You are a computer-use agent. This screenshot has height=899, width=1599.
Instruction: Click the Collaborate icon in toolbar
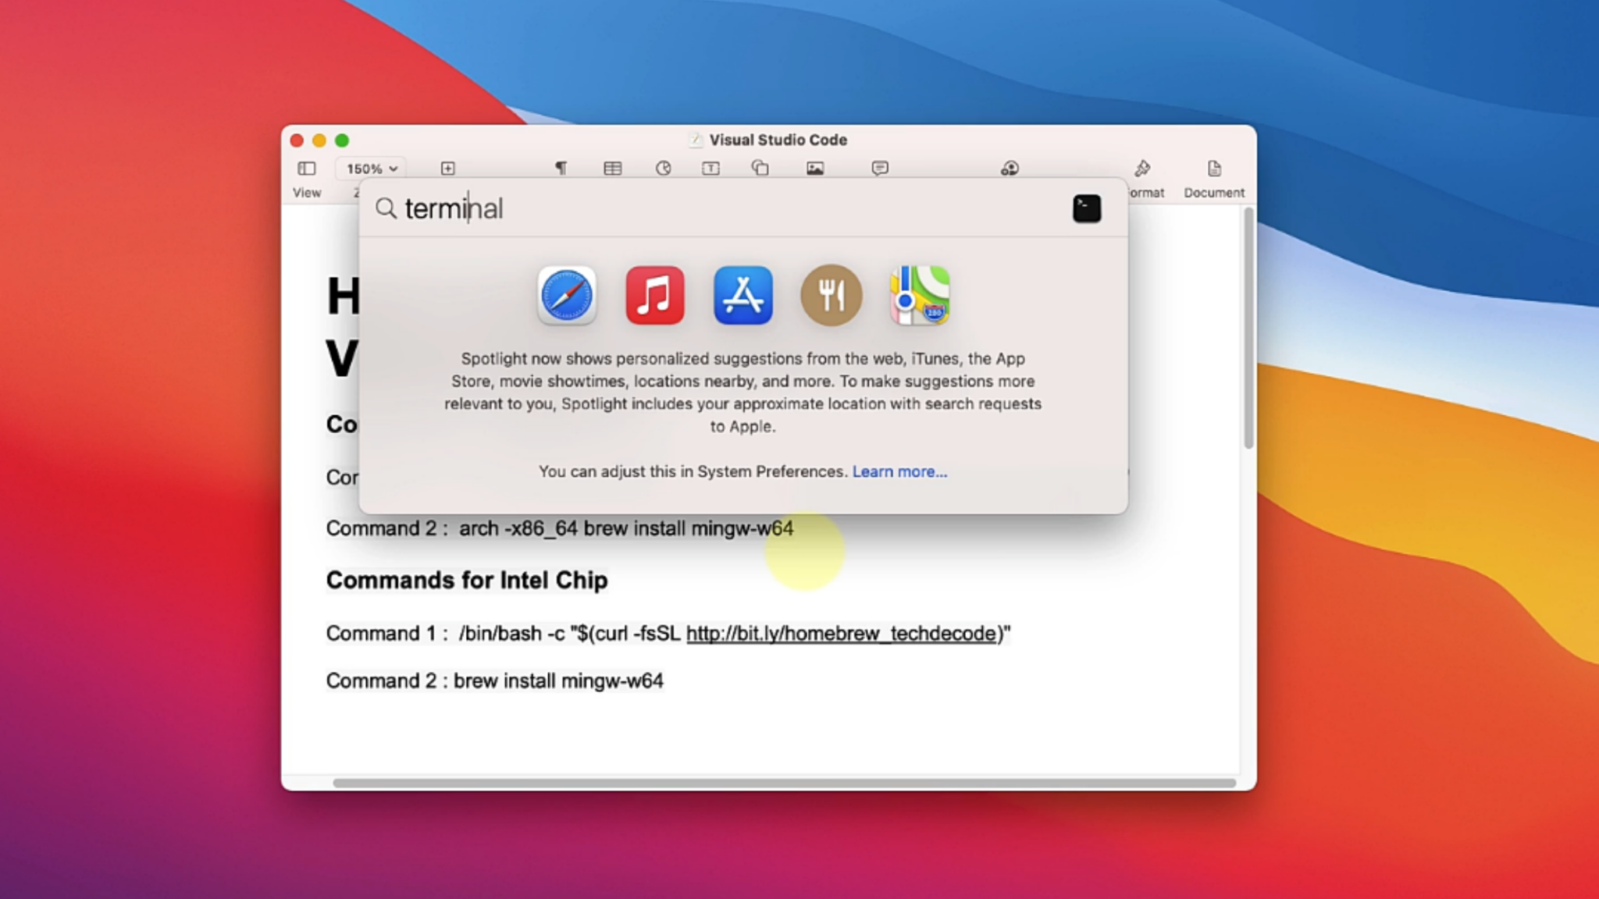pos(1010,169)
